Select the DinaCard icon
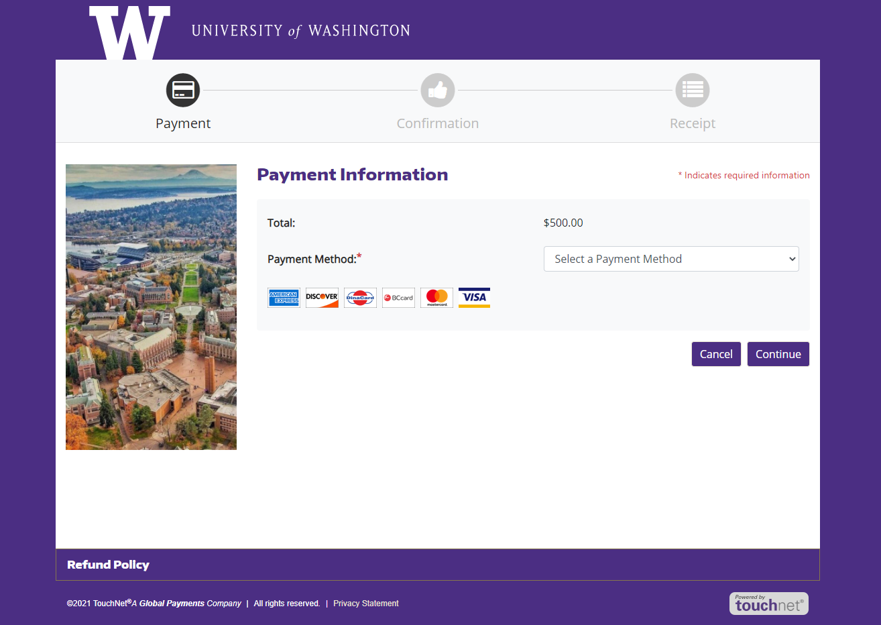 click(x=360, y=297)
